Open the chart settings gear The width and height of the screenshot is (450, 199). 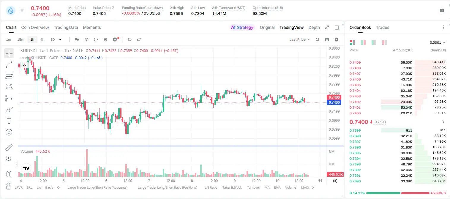[337, 40]
